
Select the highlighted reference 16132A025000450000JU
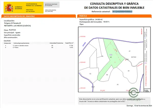[x=122, y=12]
